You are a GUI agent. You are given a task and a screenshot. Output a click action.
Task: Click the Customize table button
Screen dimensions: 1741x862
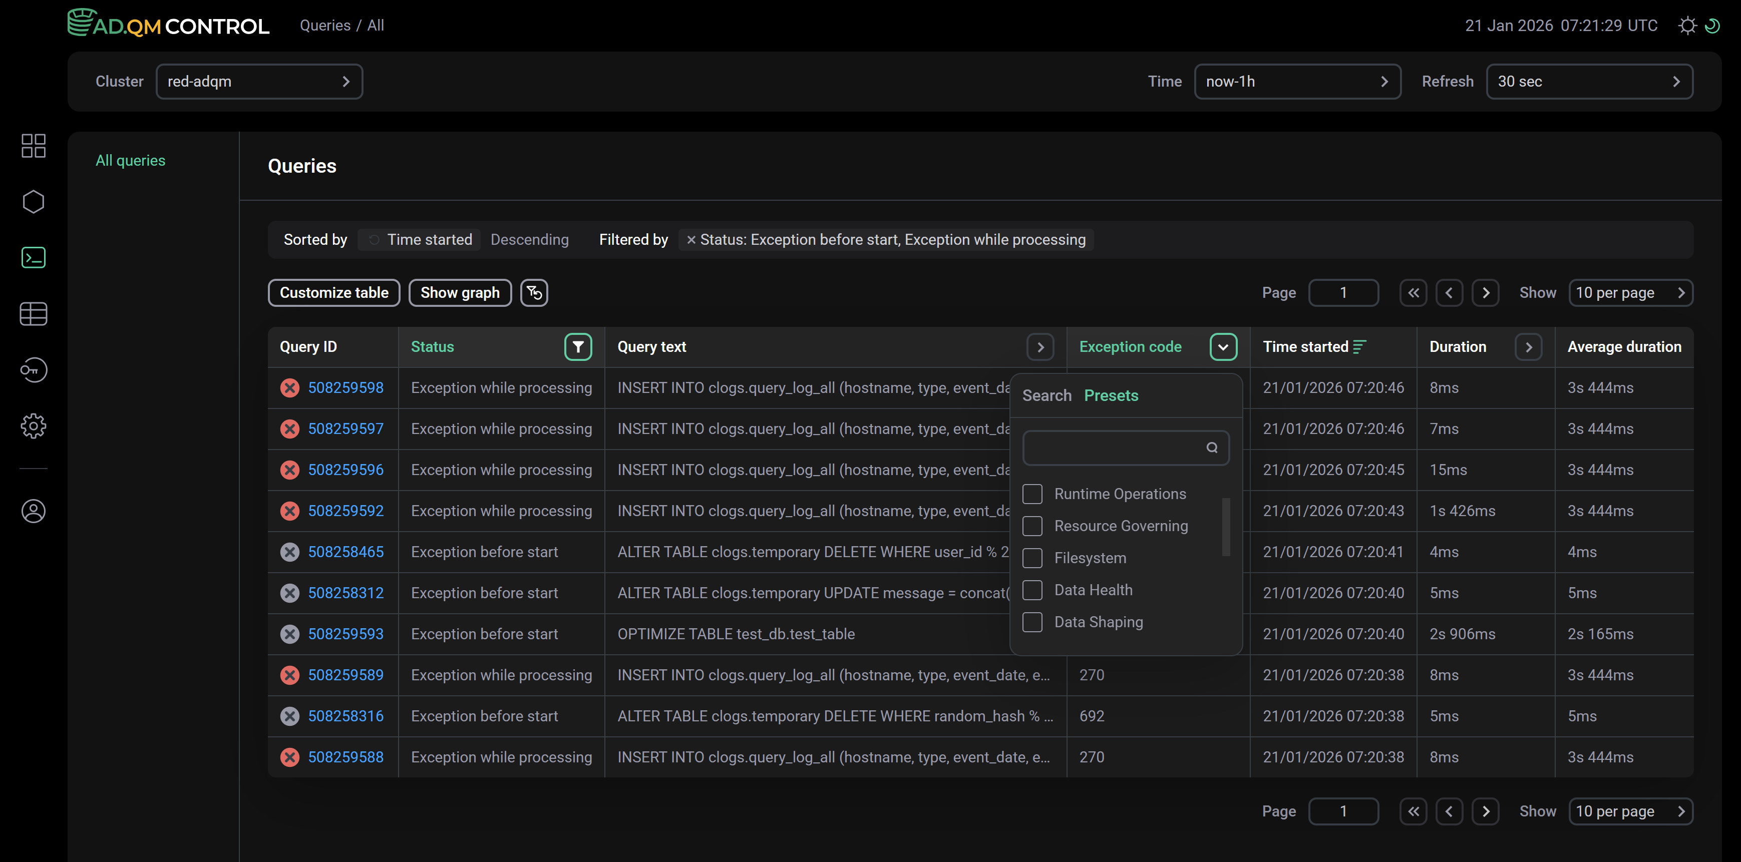pyautogui.click(x=334, y=292)
